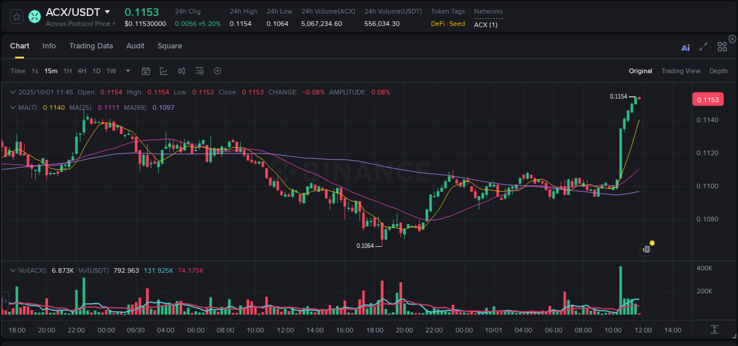738x346 pixels.
Task: Open the date range calendar icon
Action: coord(146,71)
